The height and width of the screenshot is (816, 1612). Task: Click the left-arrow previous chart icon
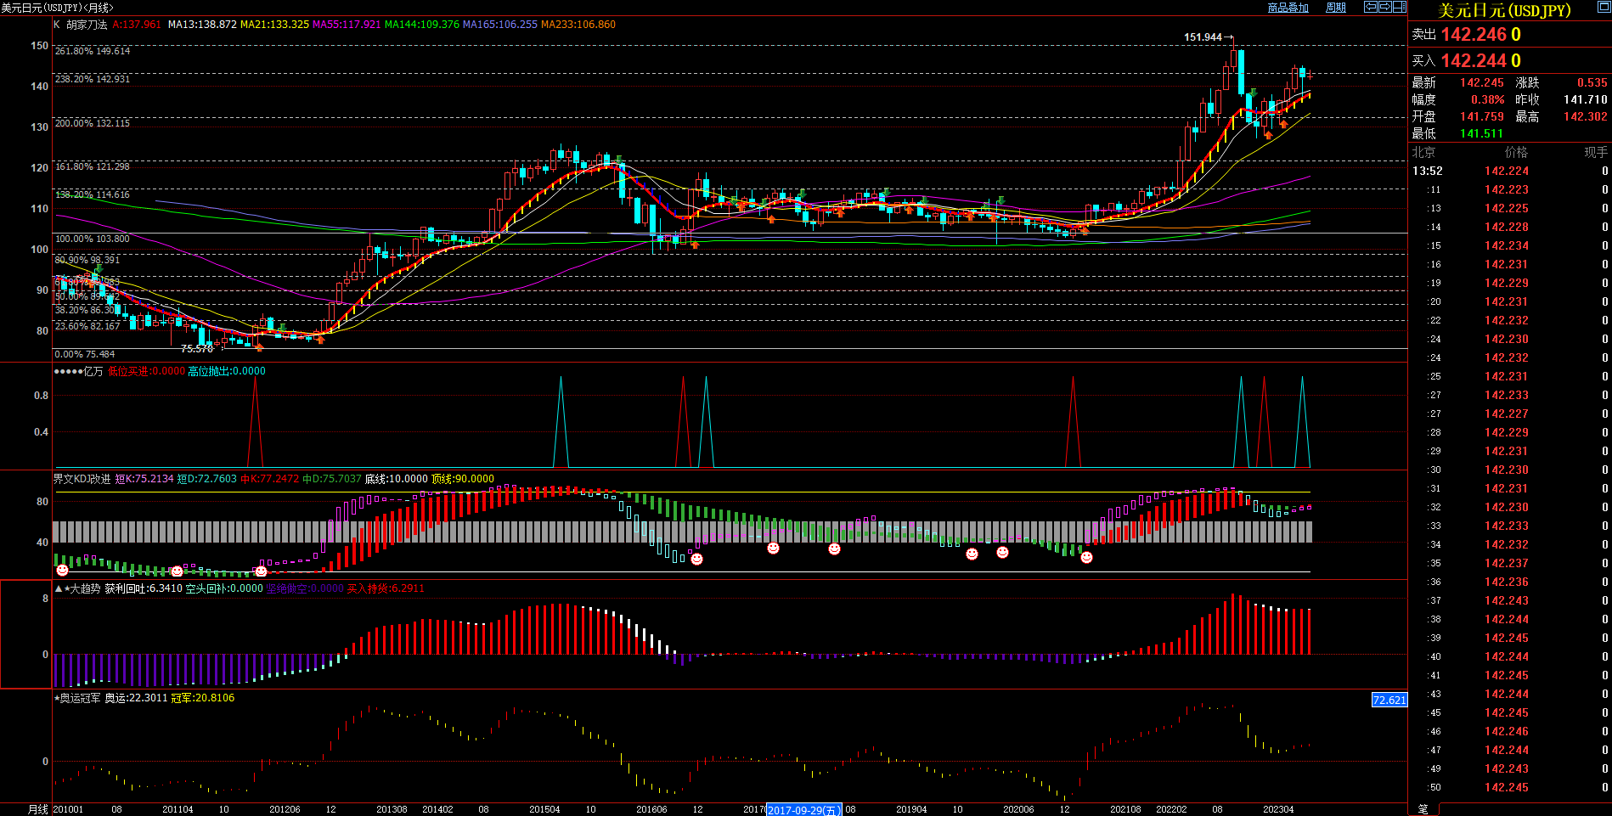tap(1370, 7)
